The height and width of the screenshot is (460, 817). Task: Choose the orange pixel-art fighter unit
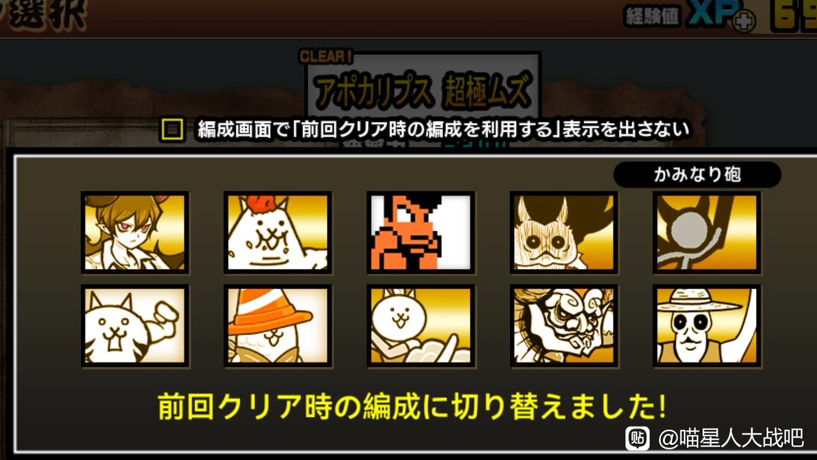(420, 233)
